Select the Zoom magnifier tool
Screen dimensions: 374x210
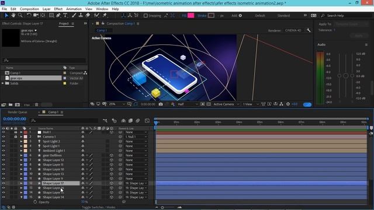click(x=20, y=16)
